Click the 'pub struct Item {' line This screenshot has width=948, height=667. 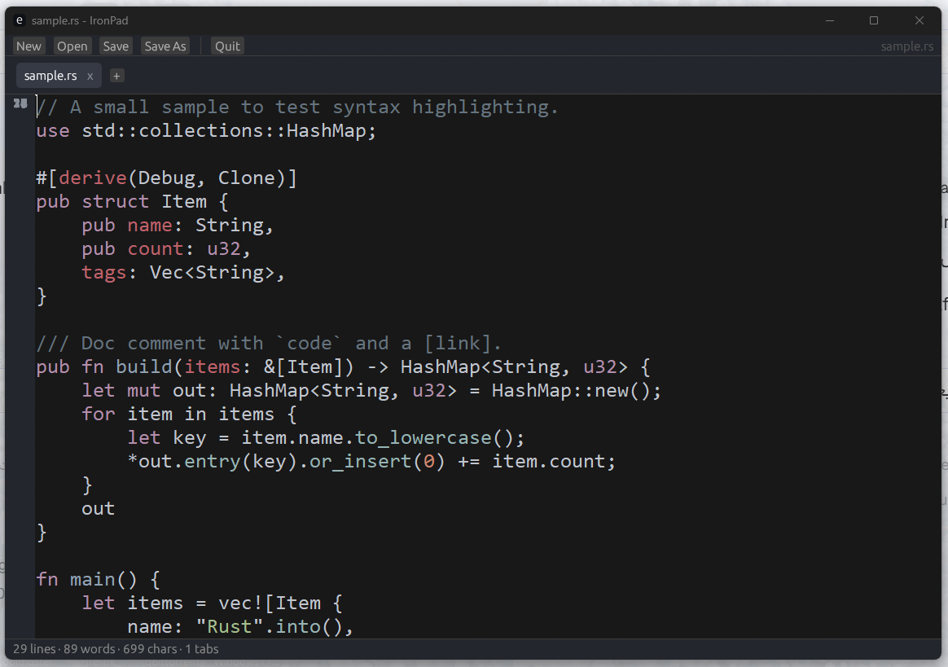tap(133, 201)
